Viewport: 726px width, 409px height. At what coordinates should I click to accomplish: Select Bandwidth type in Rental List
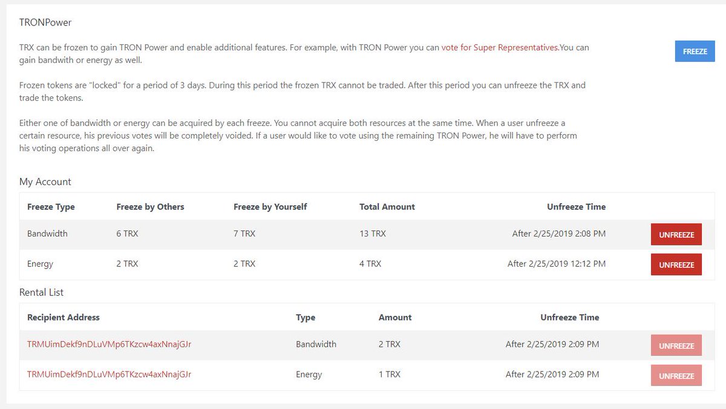[316, 344]
